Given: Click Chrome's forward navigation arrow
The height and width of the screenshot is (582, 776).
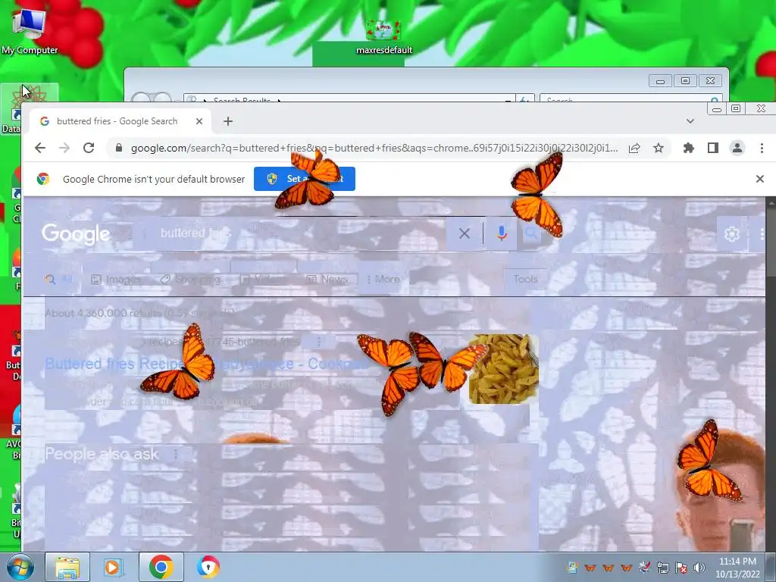Looking at the screenshot, I should pyautogui.click(x=64, y=148).
